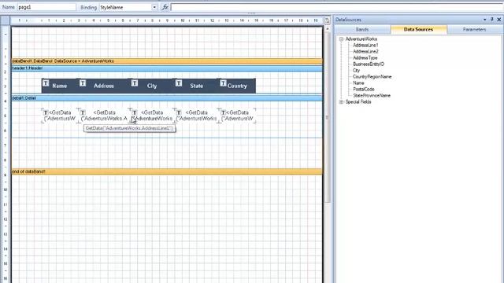Click the ruler corner box
Viewport: 504px width, 283px height.
coord(6,20)
